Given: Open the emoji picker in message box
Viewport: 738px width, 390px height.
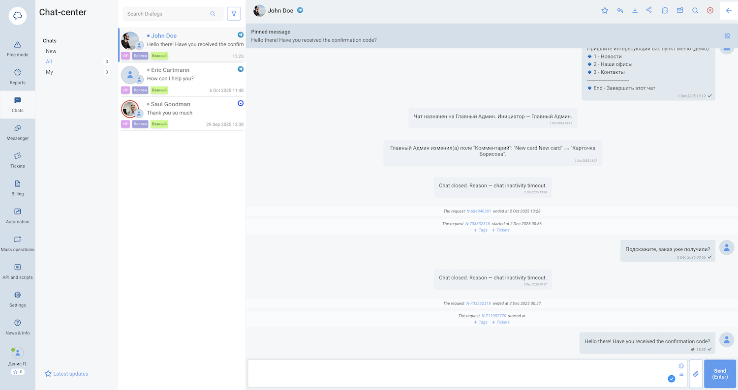Looking at the screenshot, I should click(x=681, y=366).
